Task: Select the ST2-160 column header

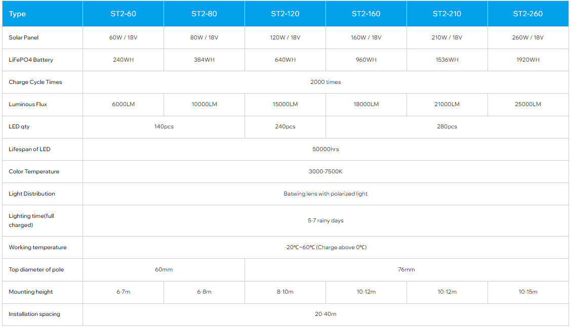Action: click(366, 14)
